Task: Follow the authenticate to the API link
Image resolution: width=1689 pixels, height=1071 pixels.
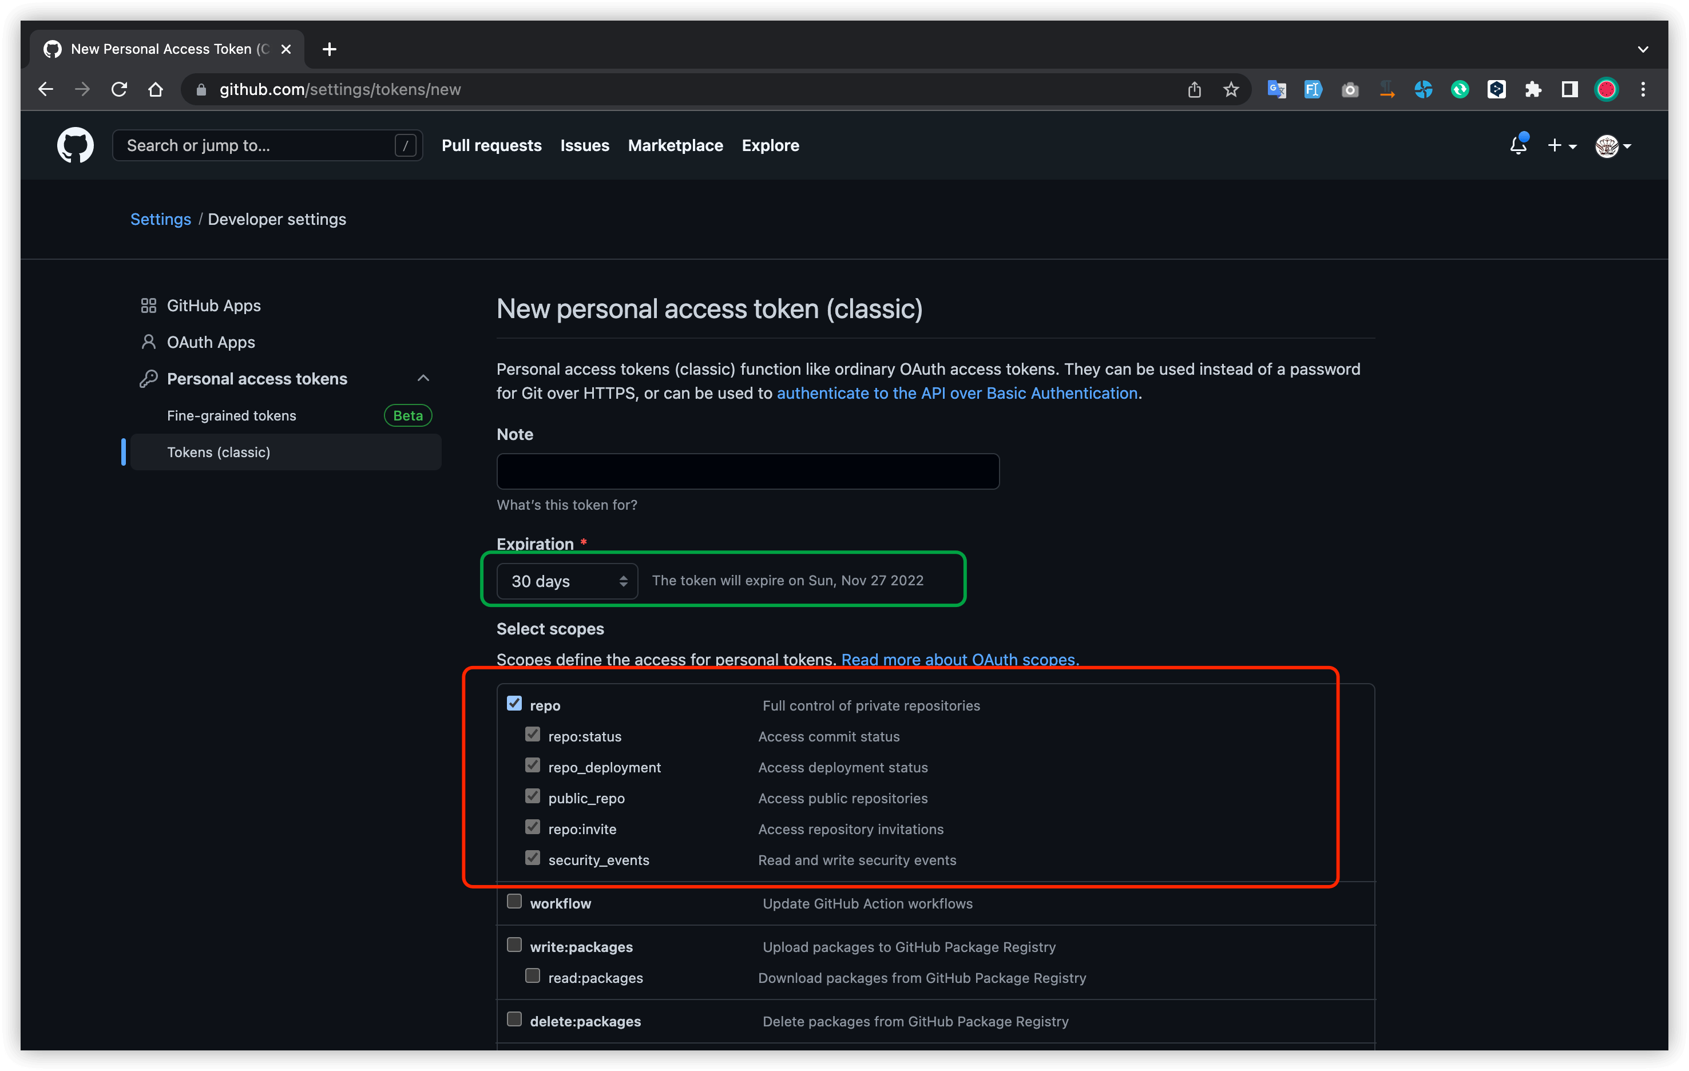Action: (x=957, y=394)
